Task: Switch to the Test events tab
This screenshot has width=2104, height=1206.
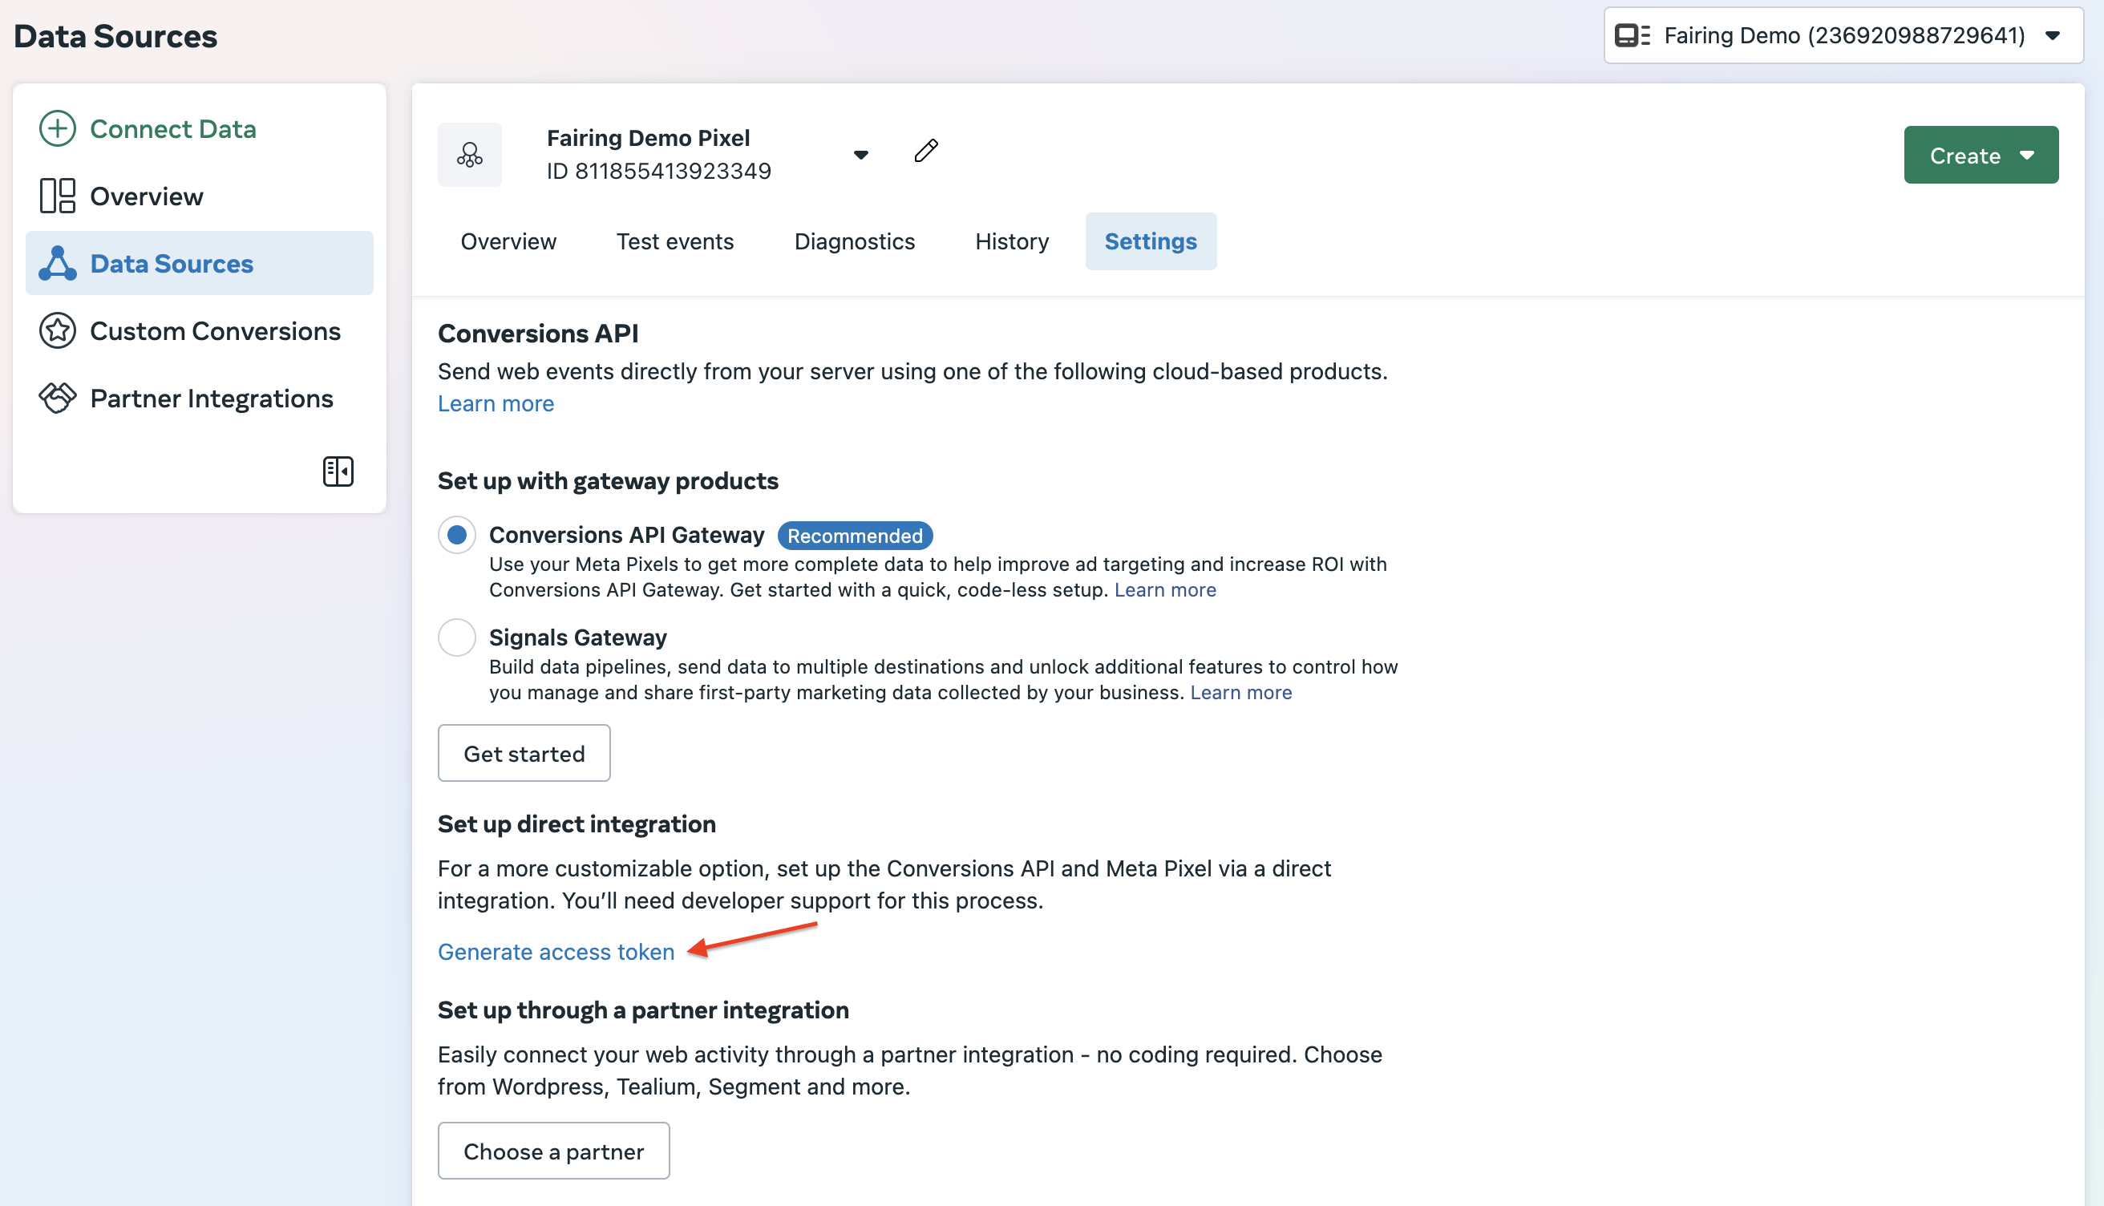Action: pos(674,241)
